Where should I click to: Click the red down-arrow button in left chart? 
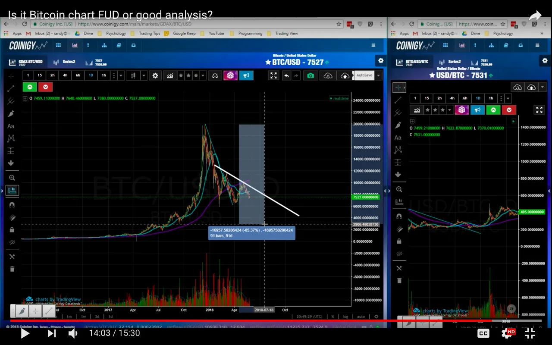(x=45, y=87)
